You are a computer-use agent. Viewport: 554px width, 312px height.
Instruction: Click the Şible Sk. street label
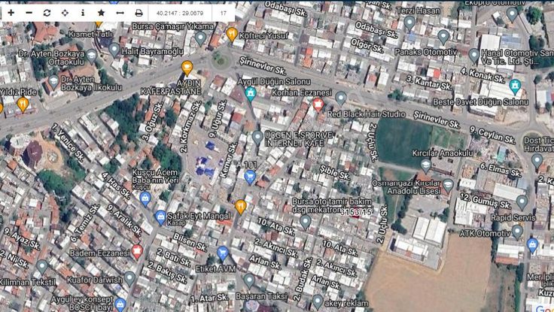coord(335,173)
